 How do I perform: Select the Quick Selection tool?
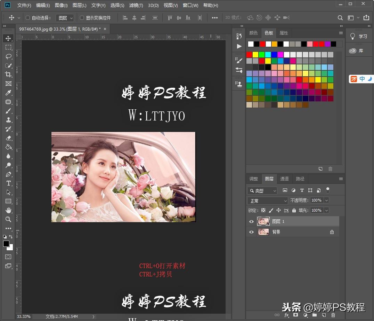(8, 65)
